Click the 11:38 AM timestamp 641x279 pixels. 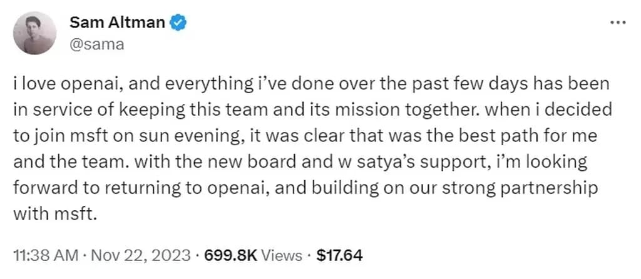click(x=46, y=255)
